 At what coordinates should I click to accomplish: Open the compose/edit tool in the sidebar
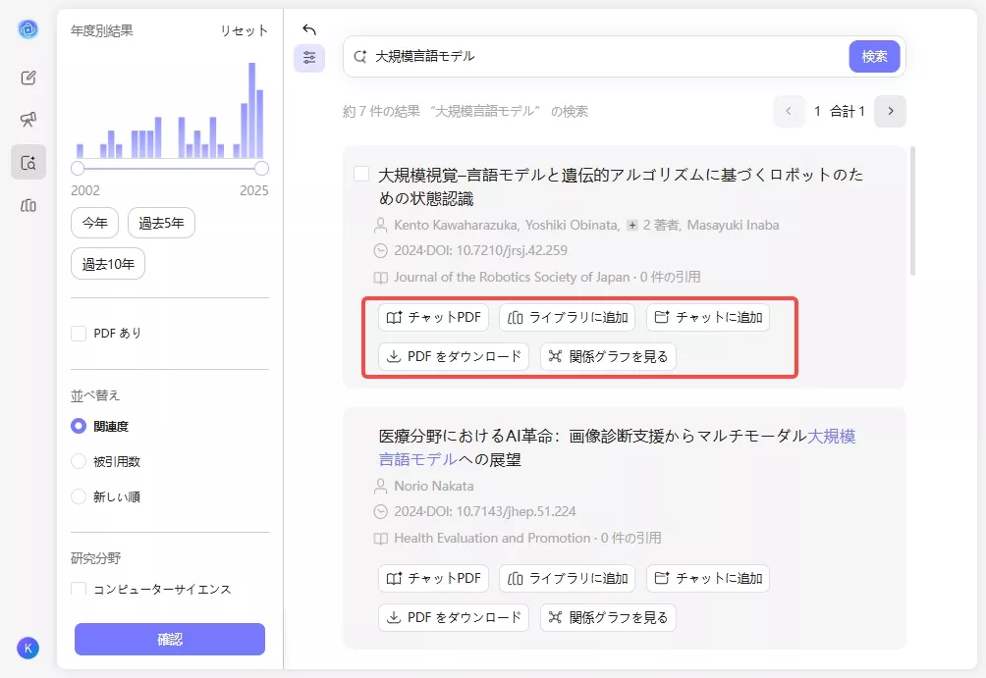pyautogui.click(x=28, y=77)
